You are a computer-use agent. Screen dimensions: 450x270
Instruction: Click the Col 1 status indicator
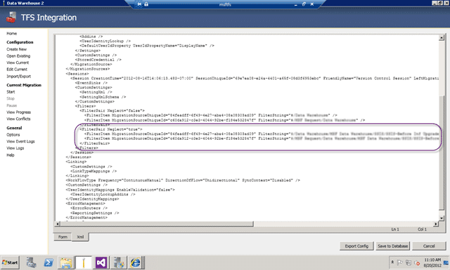422,229
